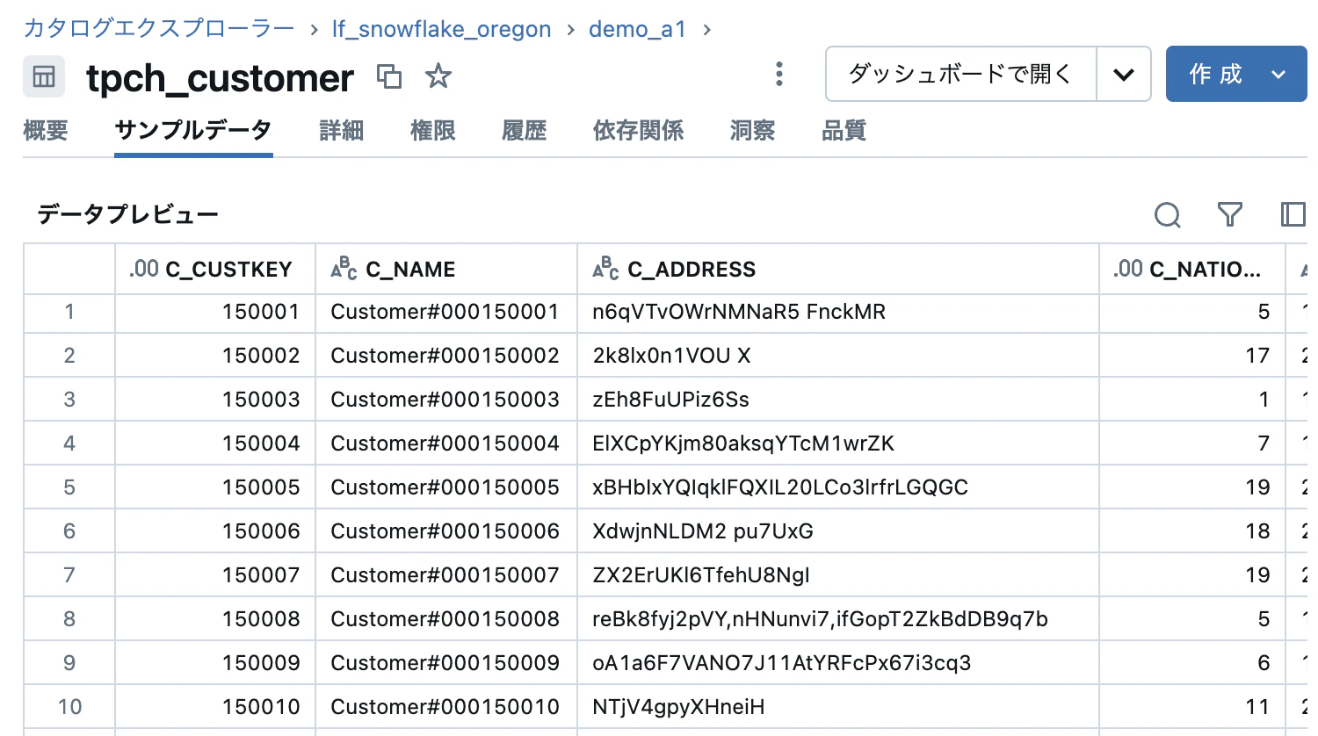Expand the chevron after demo_a1 breadcrumb
Screen dimensions: 1318x736
tap(707, 30)
